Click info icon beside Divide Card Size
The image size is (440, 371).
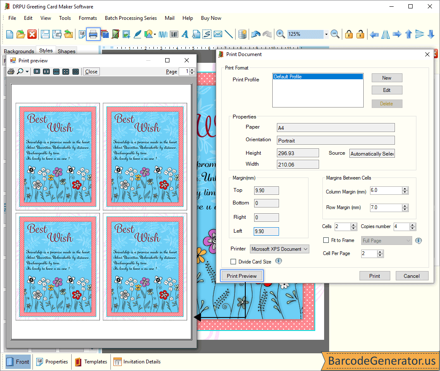coord(278,261)
